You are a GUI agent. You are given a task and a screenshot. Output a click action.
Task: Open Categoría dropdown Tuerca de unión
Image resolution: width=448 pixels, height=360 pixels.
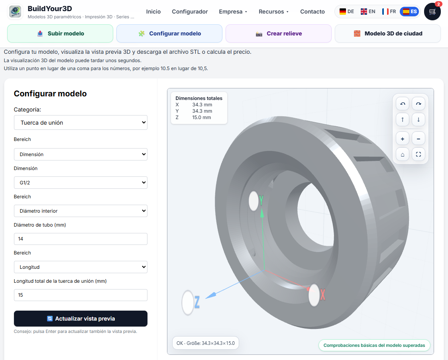point(81,123)
